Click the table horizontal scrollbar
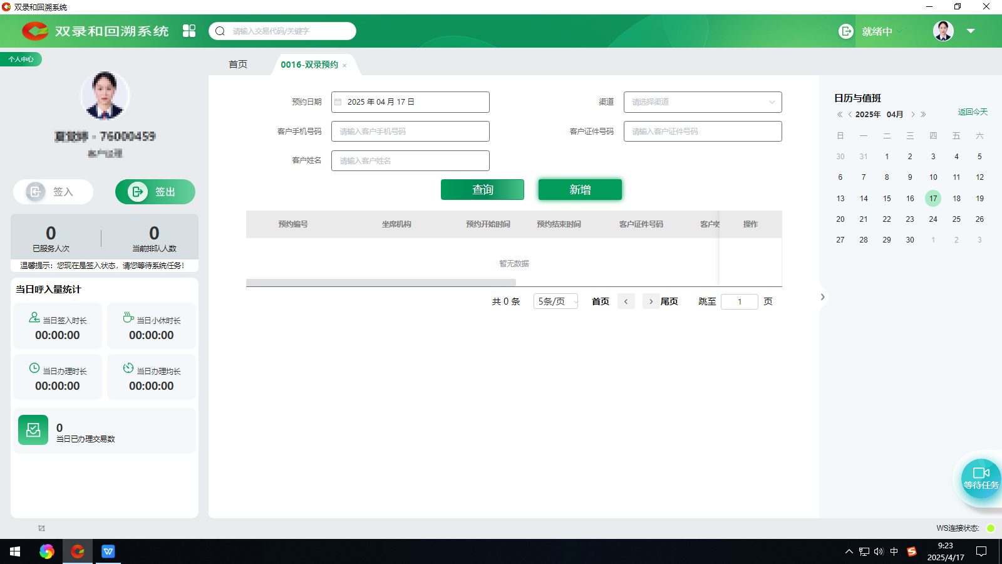The image size is (1002, 564). point(381,283)
